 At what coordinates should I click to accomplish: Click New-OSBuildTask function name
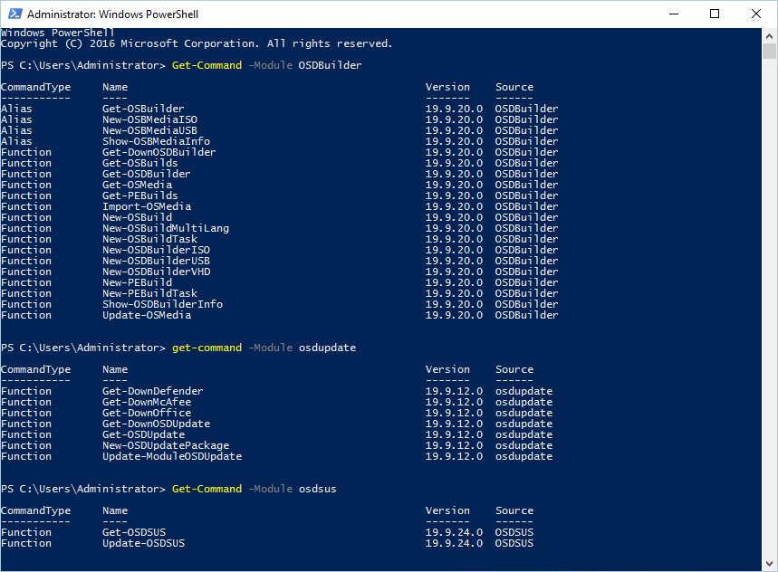pyautogui.click(x=149, y=240)
